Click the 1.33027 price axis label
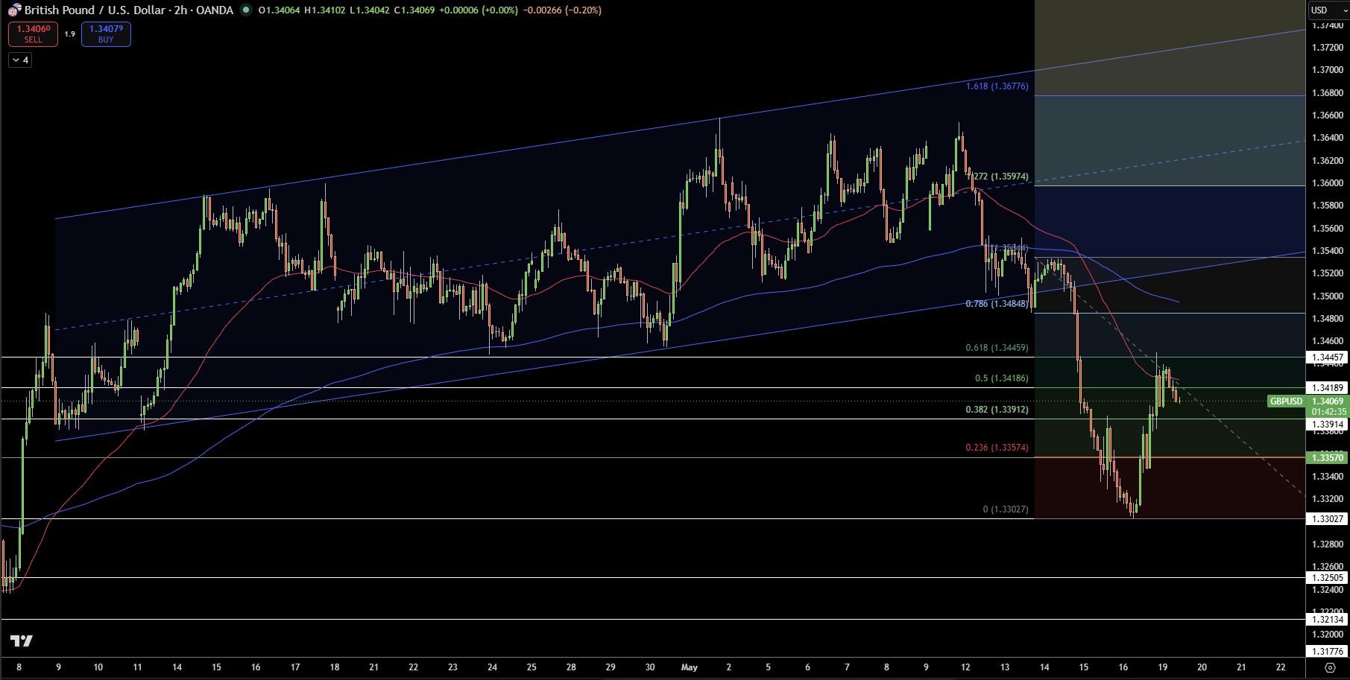Screen dimensions: 1350x680 point(1328,519)
